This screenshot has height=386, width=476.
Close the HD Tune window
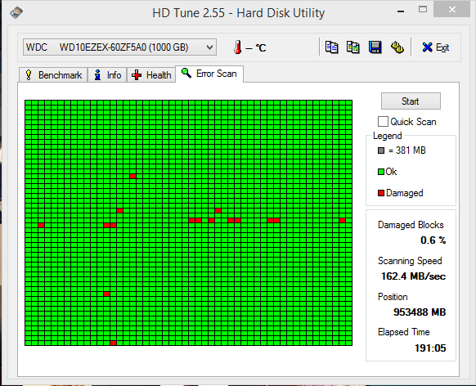[x=452, y=10]
